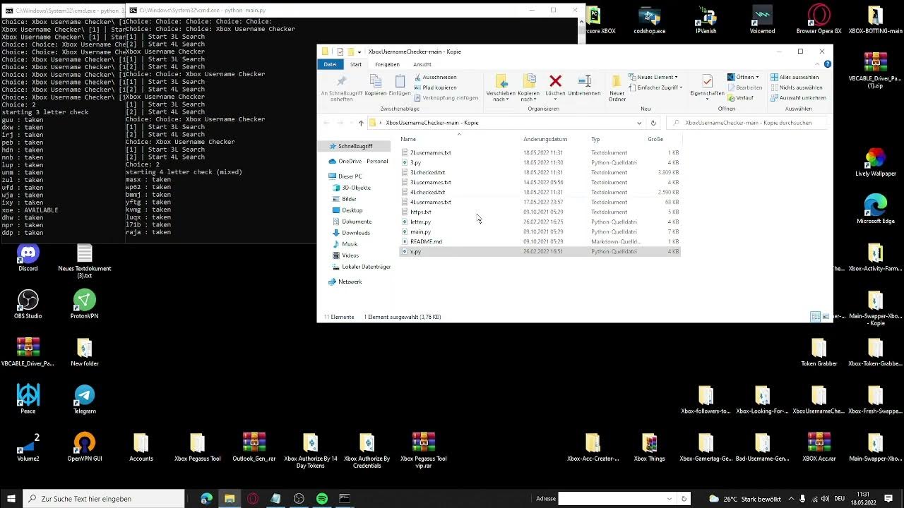Click File Explorer icon in taskbar
This screenshot has height=508, width=904.
pos(230,498)
